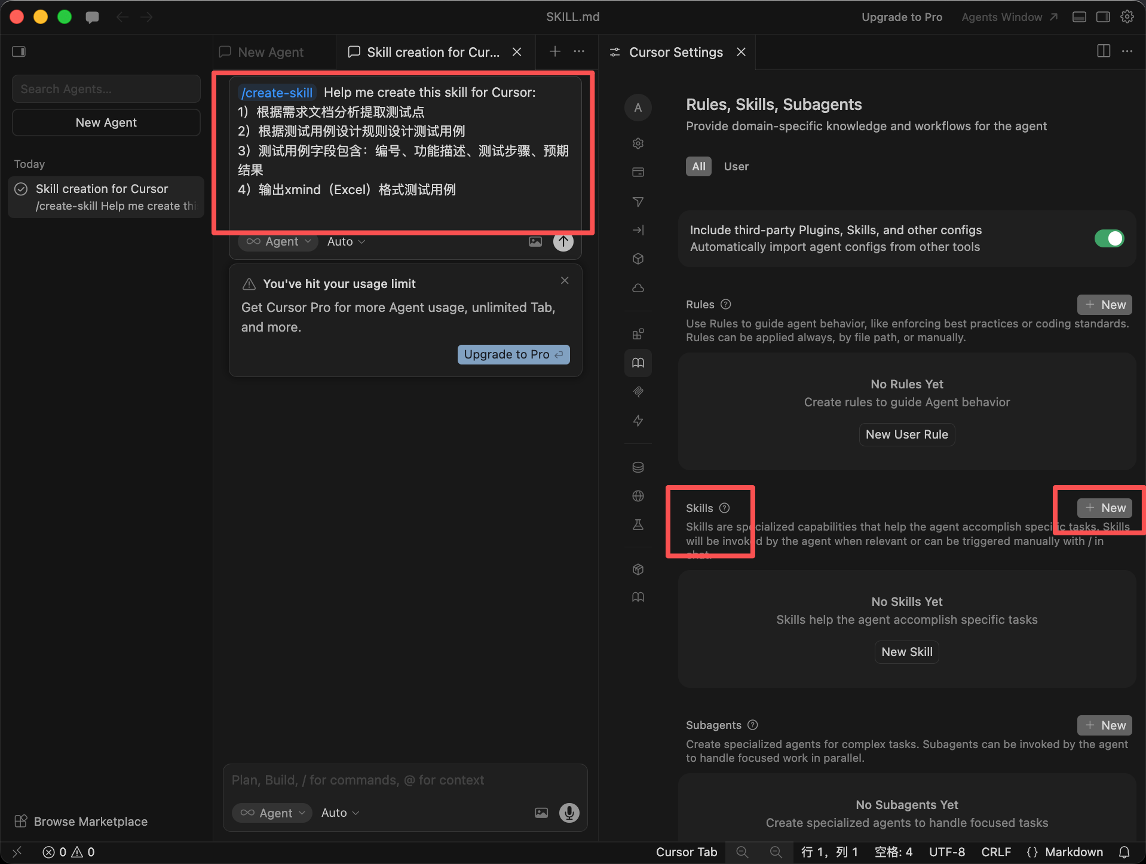The image size is (1146, 864).
Task: Click the help icon next to Rules
Action: point(726,304)
